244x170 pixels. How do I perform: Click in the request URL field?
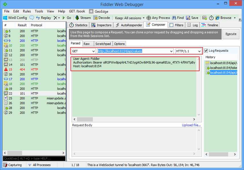pyautogui.click(x=135, y=51)
